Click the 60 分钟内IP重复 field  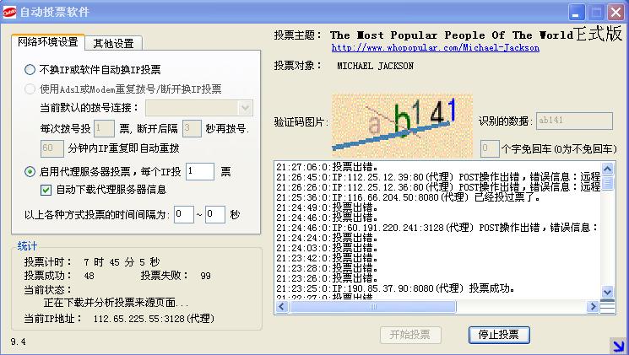pyautogui.click(x=52, y=148)
